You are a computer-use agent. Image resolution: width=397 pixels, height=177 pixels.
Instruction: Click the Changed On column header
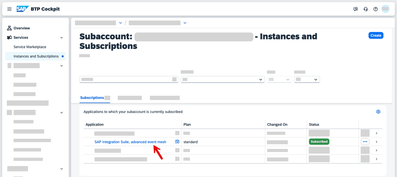277,125
